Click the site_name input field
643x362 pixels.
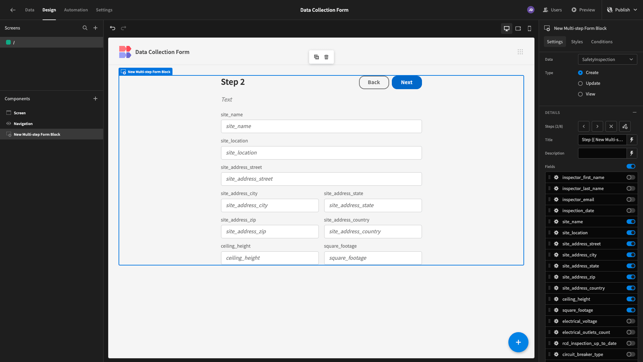pyautogui.click(x=321, y=126)
